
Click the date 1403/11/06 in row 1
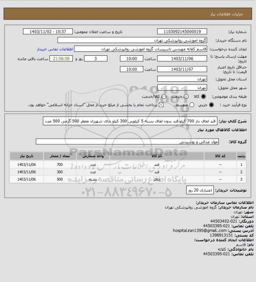click(x=26, y=164)
